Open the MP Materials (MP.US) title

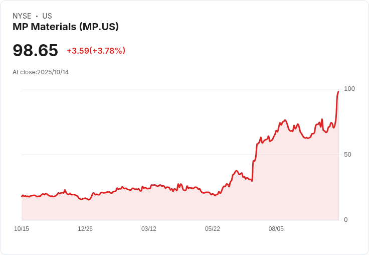click(x=66, y=27)
